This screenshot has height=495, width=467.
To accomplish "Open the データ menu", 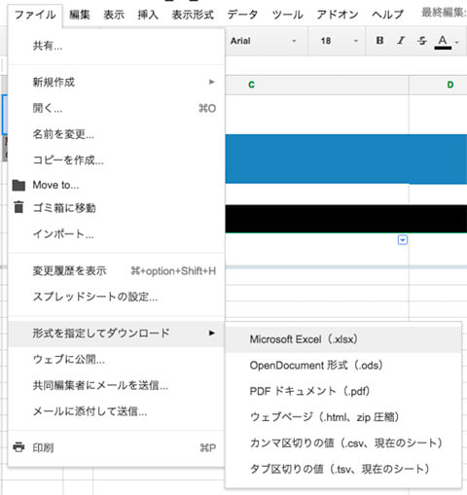I will [242, 15].
